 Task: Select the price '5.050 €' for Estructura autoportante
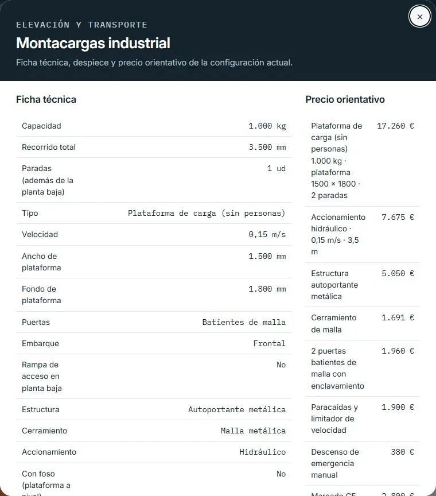point(398,273)
